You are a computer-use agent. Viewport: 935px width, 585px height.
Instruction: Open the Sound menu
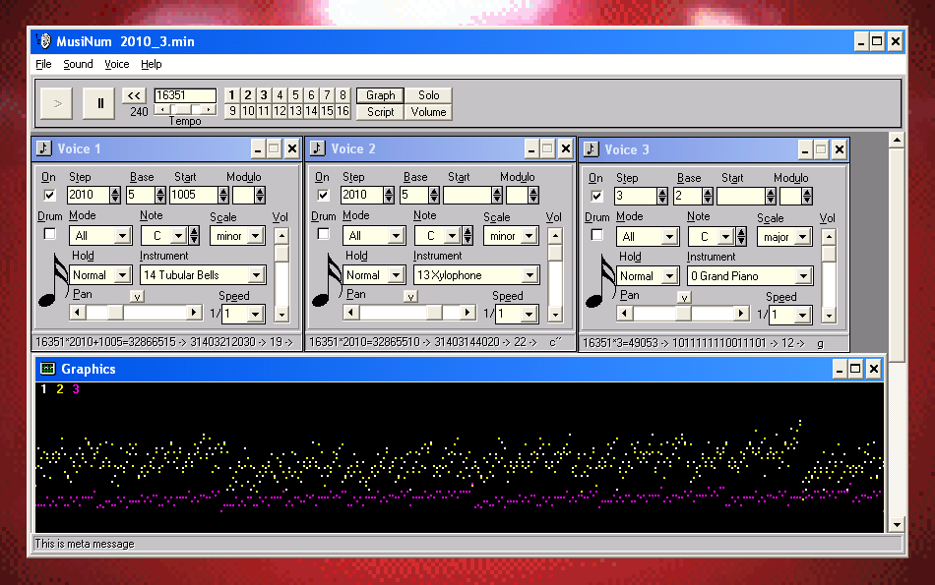78,64
